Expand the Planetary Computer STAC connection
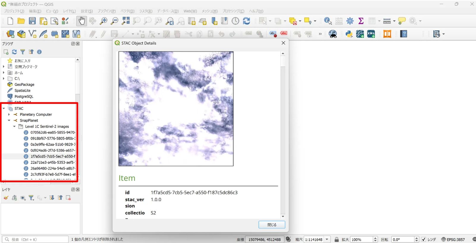Viewport: 476px width, 243px height. point(9,115)
